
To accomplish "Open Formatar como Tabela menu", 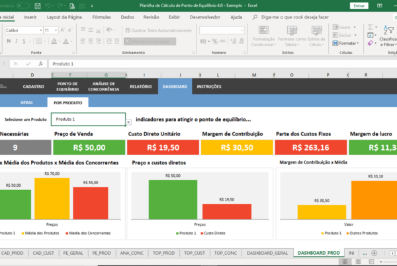I will point(292,36).
